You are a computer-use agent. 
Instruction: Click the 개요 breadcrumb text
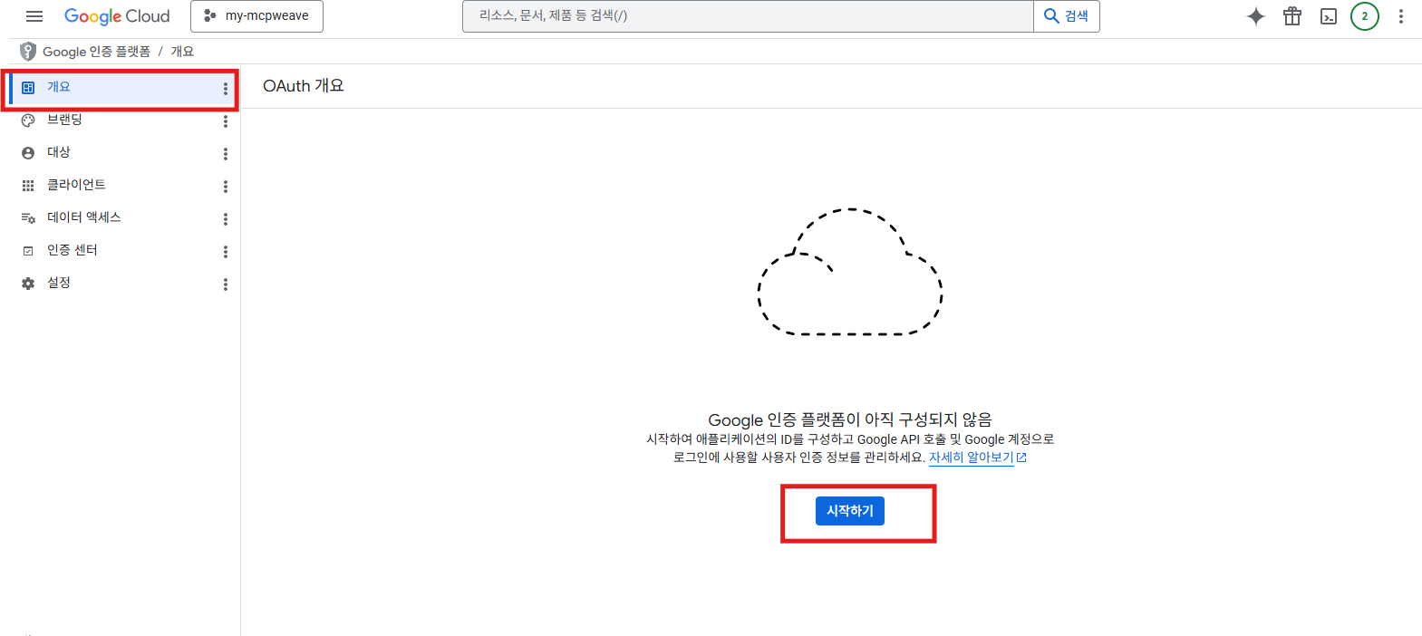pyautogui.click(x=182, y=52)
